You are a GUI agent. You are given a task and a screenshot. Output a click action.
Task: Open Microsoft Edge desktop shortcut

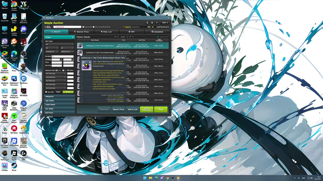point(14,56)
